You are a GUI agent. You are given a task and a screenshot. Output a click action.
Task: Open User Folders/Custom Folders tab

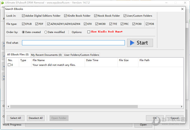pos(82,55)
